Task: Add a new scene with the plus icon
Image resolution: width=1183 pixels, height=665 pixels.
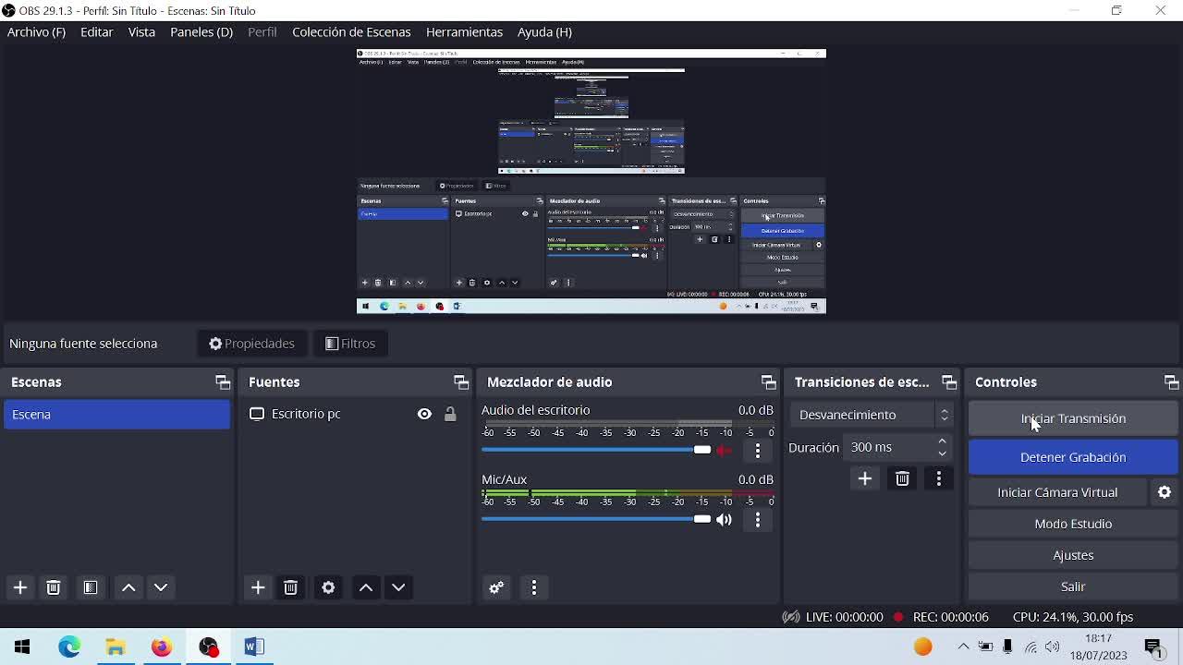Action: (x=20, y=587)
